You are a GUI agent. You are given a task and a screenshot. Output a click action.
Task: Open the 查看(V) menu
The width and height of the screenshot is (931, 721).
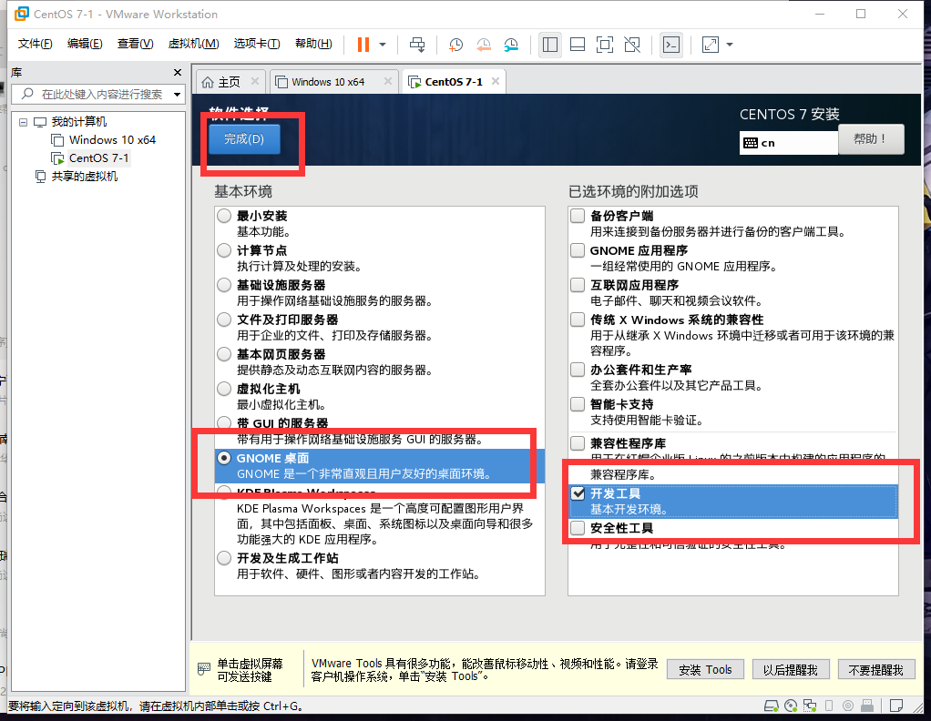click(136, 44)
